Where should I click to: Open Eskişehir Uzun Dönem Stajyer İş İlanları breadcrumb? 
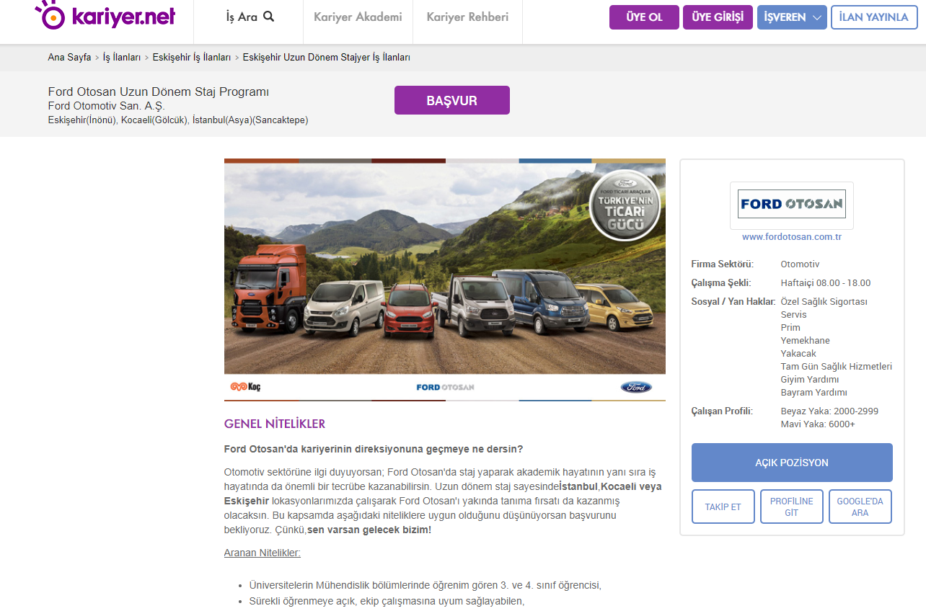pyautogui.click(x=327, y=57)
